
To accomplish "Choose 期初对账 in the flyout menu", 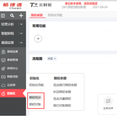I will (x=35, y=104).
